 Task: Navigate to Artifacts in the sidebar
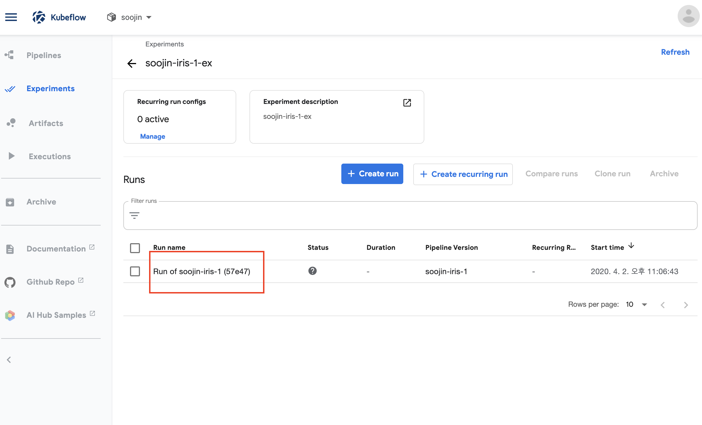click(46, 123)
